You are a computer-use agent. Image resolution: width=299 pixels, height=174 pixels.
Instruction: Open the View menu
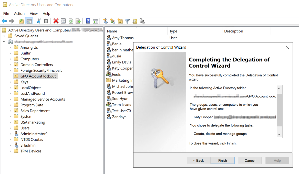click(34, 13)
